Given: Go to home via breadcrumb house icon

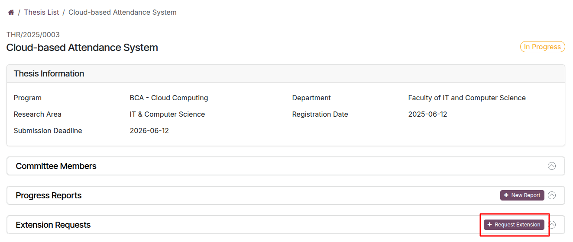Looking at the screenshot, I should pyautogui.click(x=11, y=13).
